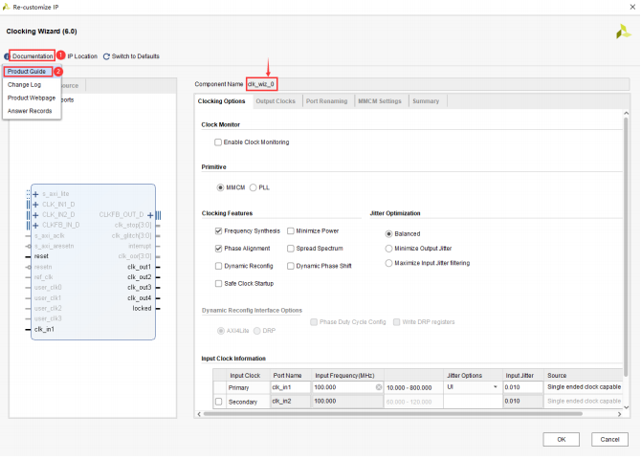The width and height of the screenshot is (641, 459).
Task: Select the MMCM primitive radio button
Action: pos(220,187)
